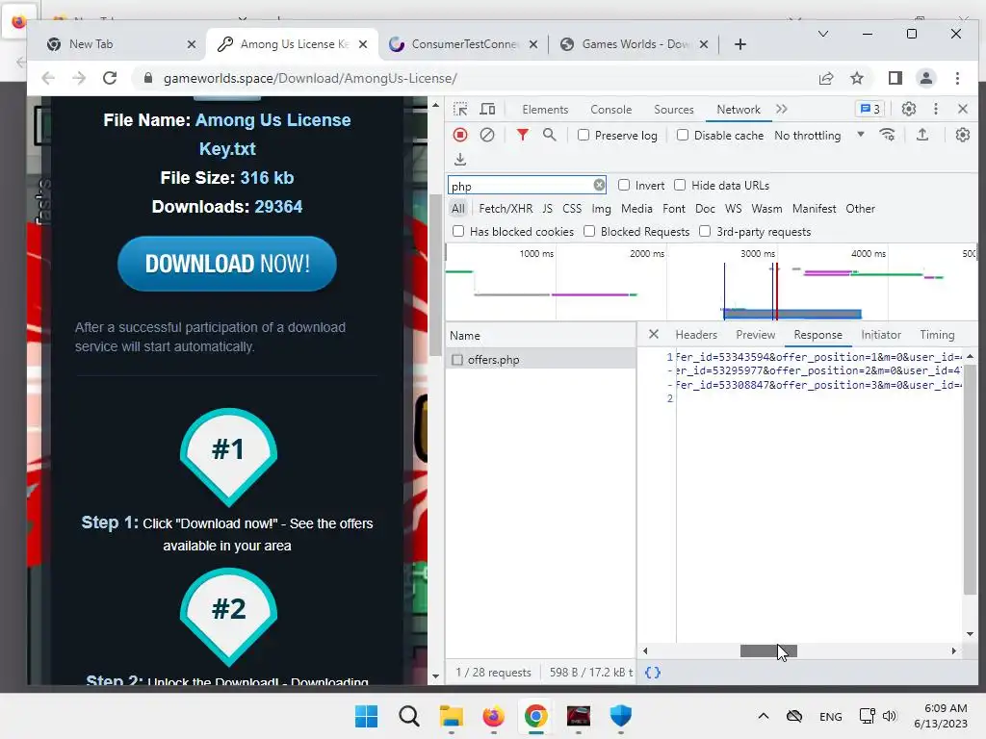986x739 pixels.
Task: Open network conditions wifi icon
Action: click(x=887, y=135)
